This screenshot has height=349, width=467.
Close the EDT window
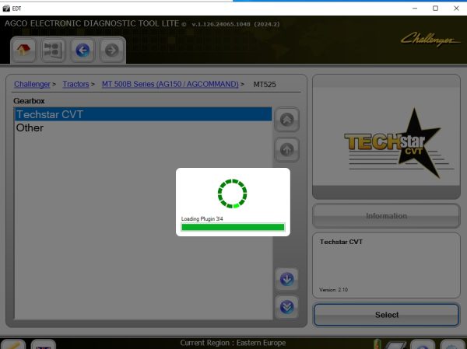pyautogui.click(x=456, y=9)
